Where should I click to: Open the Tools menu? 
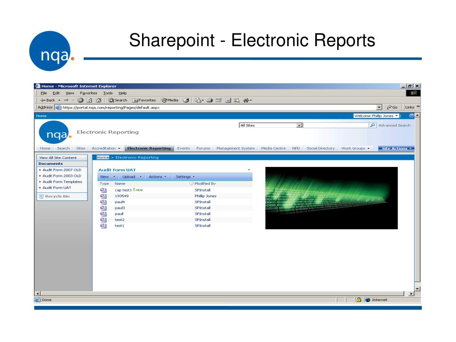(x=108, y=93)
